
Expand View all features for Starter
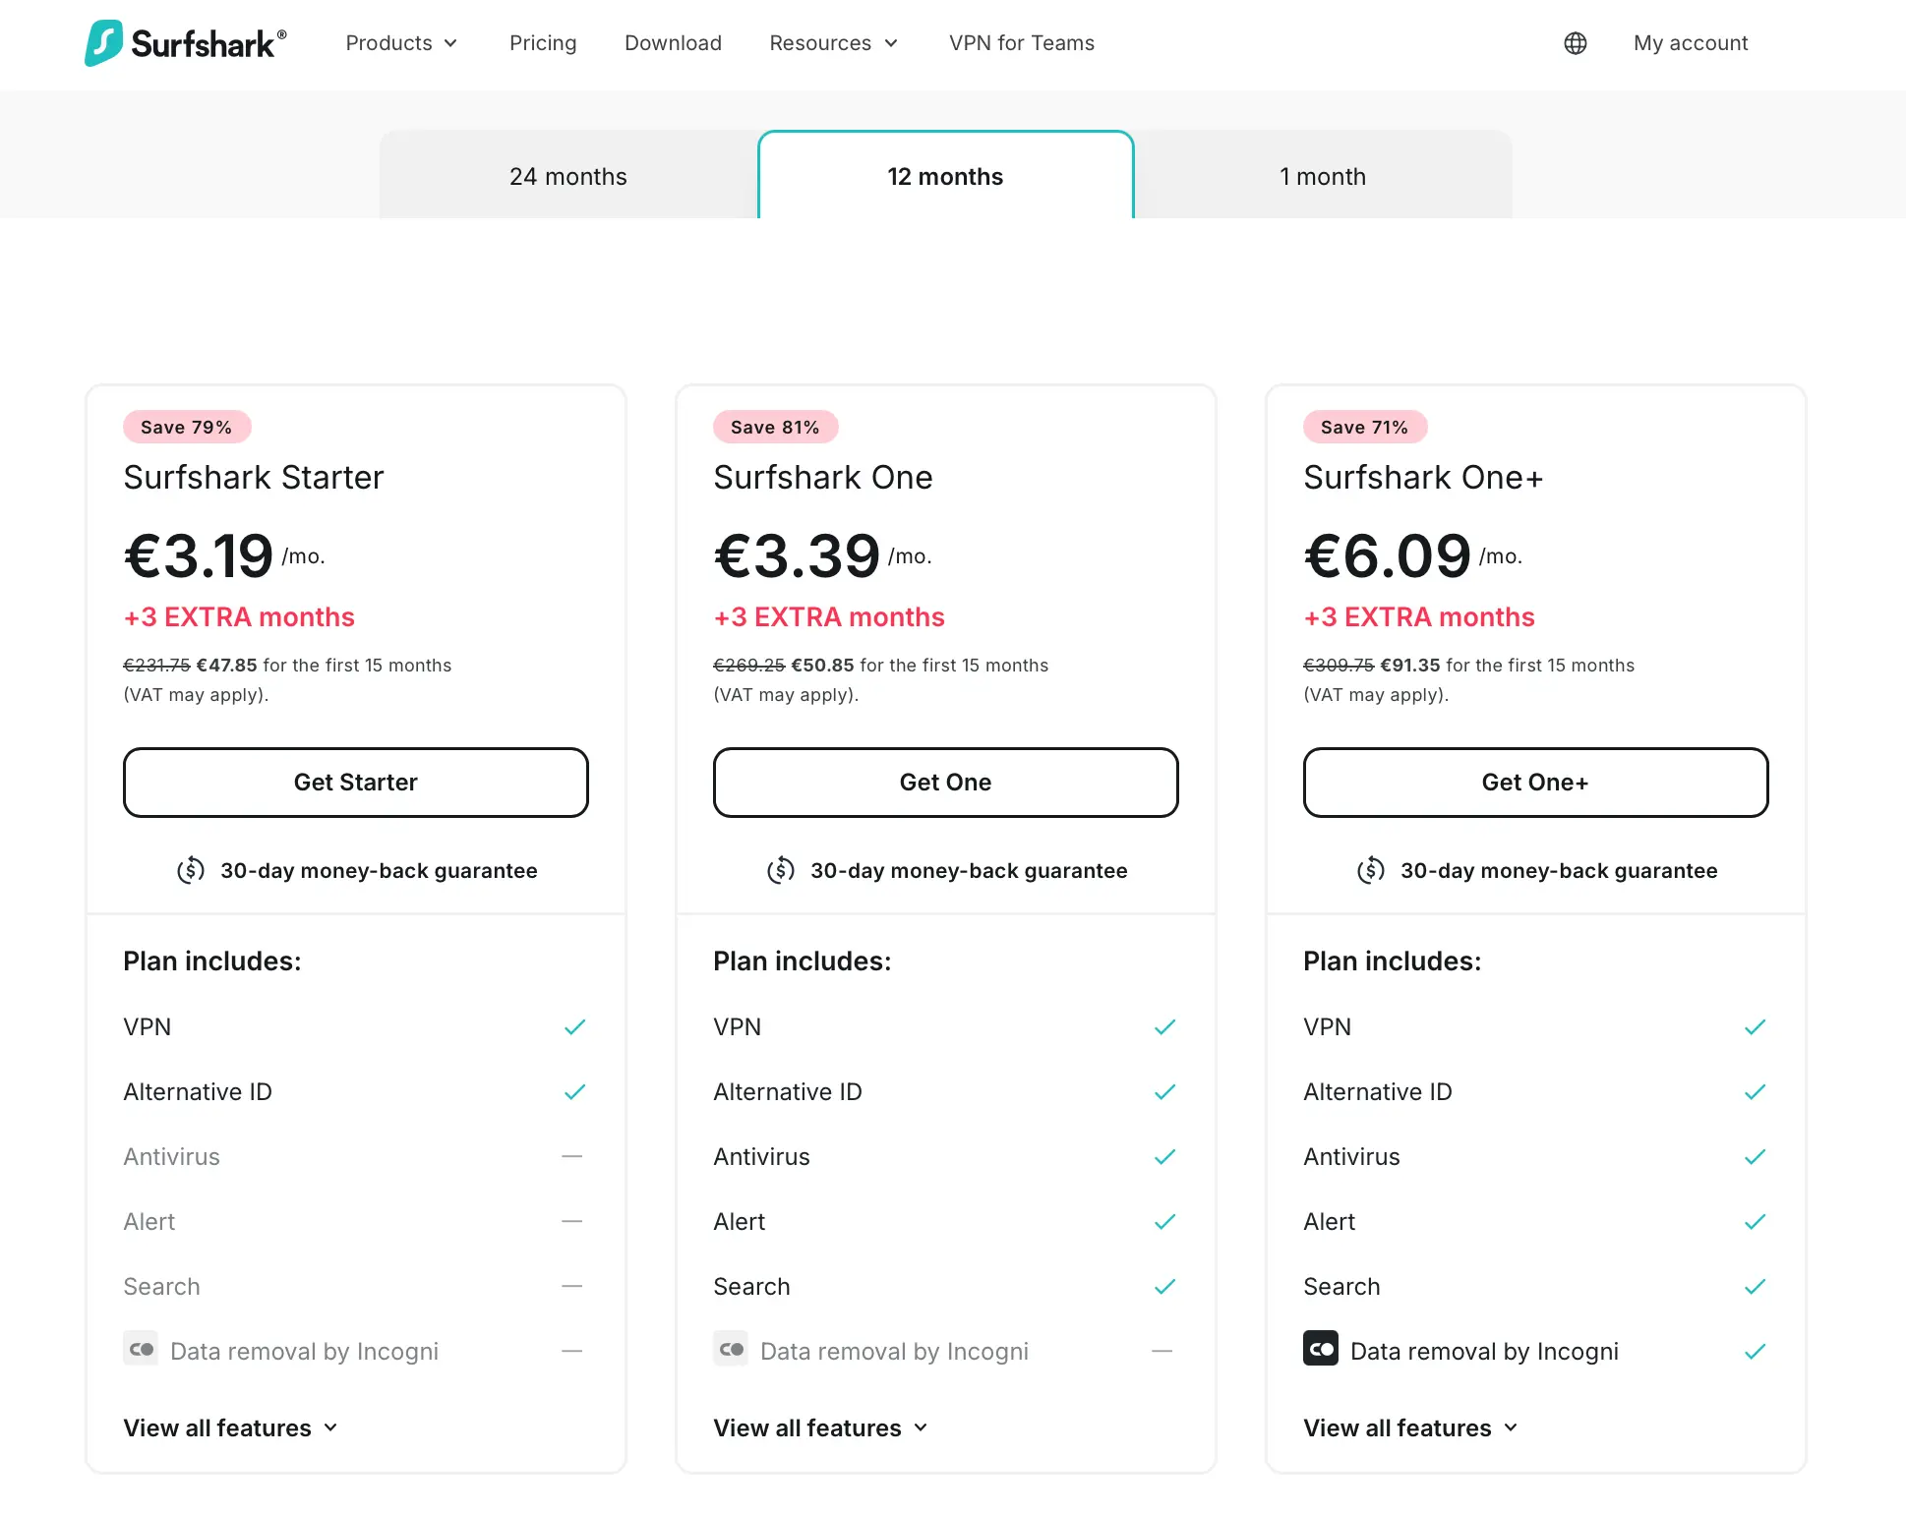[x=231, y=1427]
